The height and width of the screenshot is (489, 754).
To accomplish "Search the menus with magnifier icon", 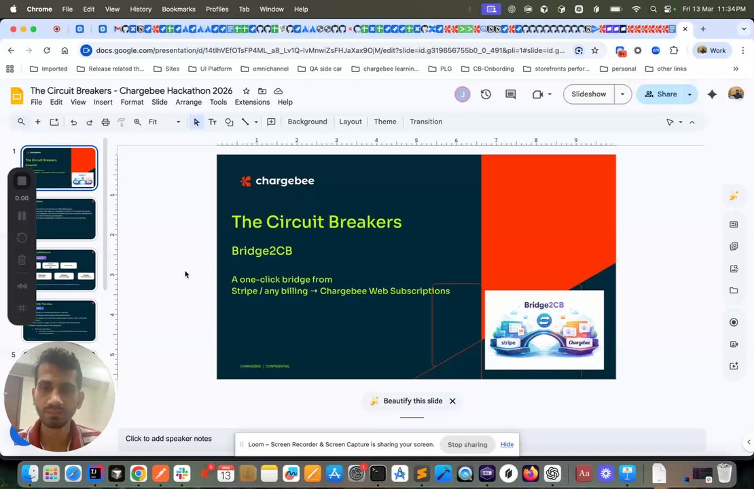I will (21, 122).
